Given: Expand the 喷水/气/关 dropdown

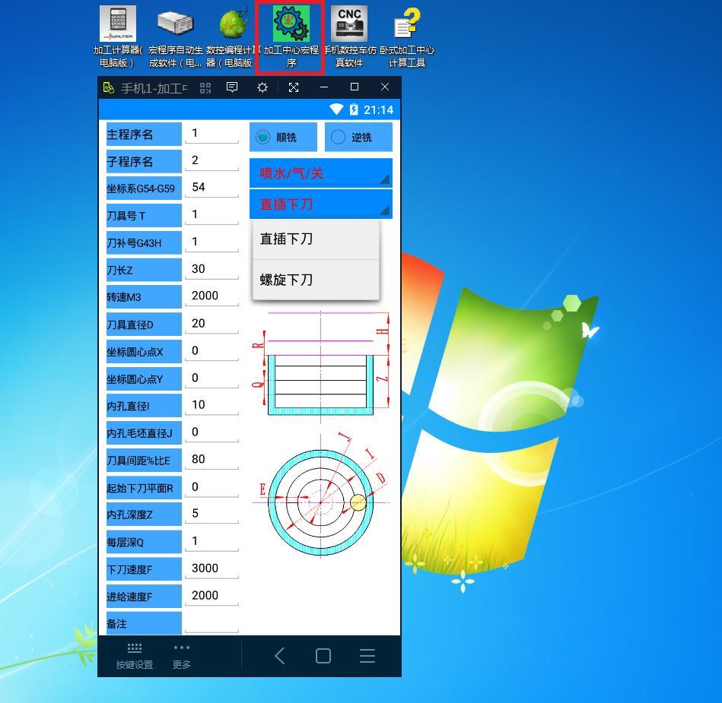Looking at the screenshot, I should [321, 173].
